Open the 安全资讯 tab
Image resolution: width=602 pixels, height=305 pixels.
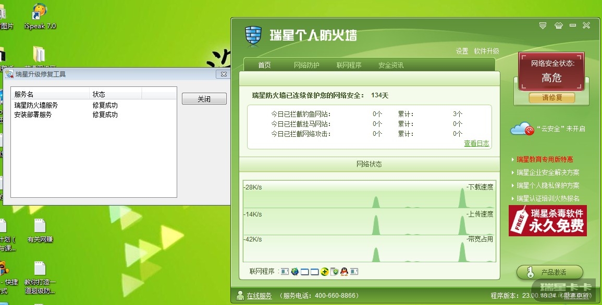point(391,65)
